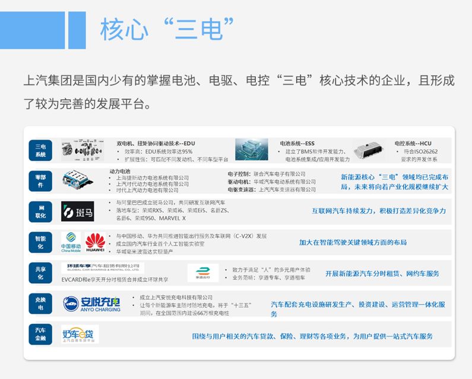
Task: Click the 核心“三电” title
Action: pos(167,29)
